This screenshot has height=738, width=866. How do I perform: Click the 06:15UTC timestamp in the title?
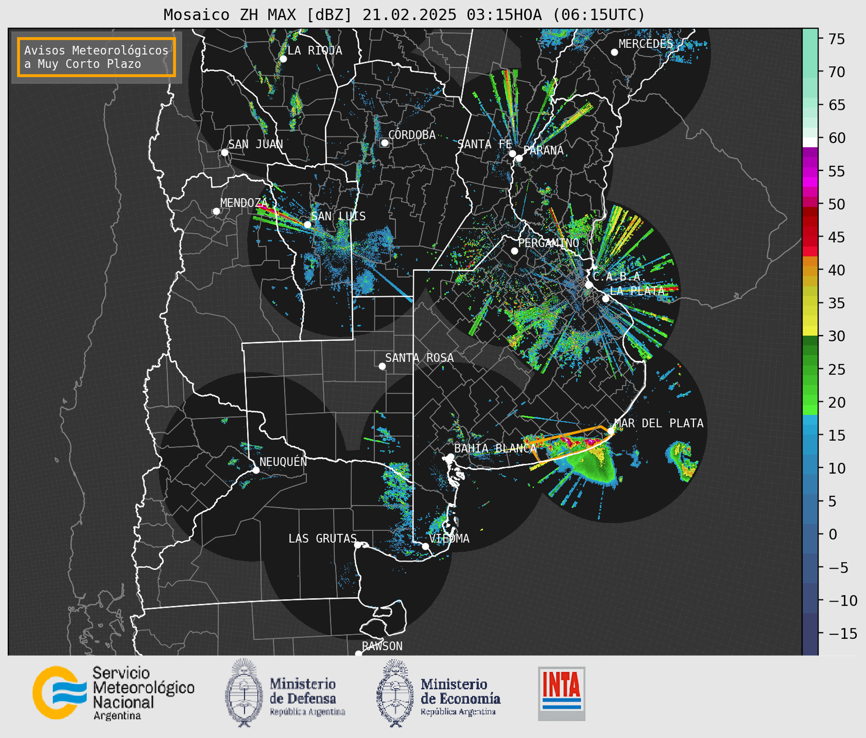(x=598, y=15)
